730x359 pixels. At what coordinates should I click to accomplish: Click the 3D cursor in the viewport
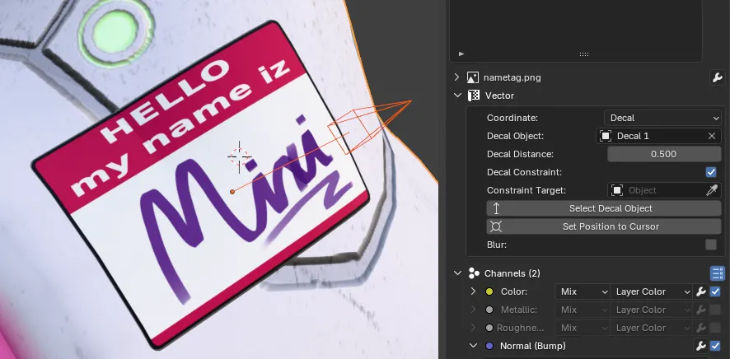(239, 157)
